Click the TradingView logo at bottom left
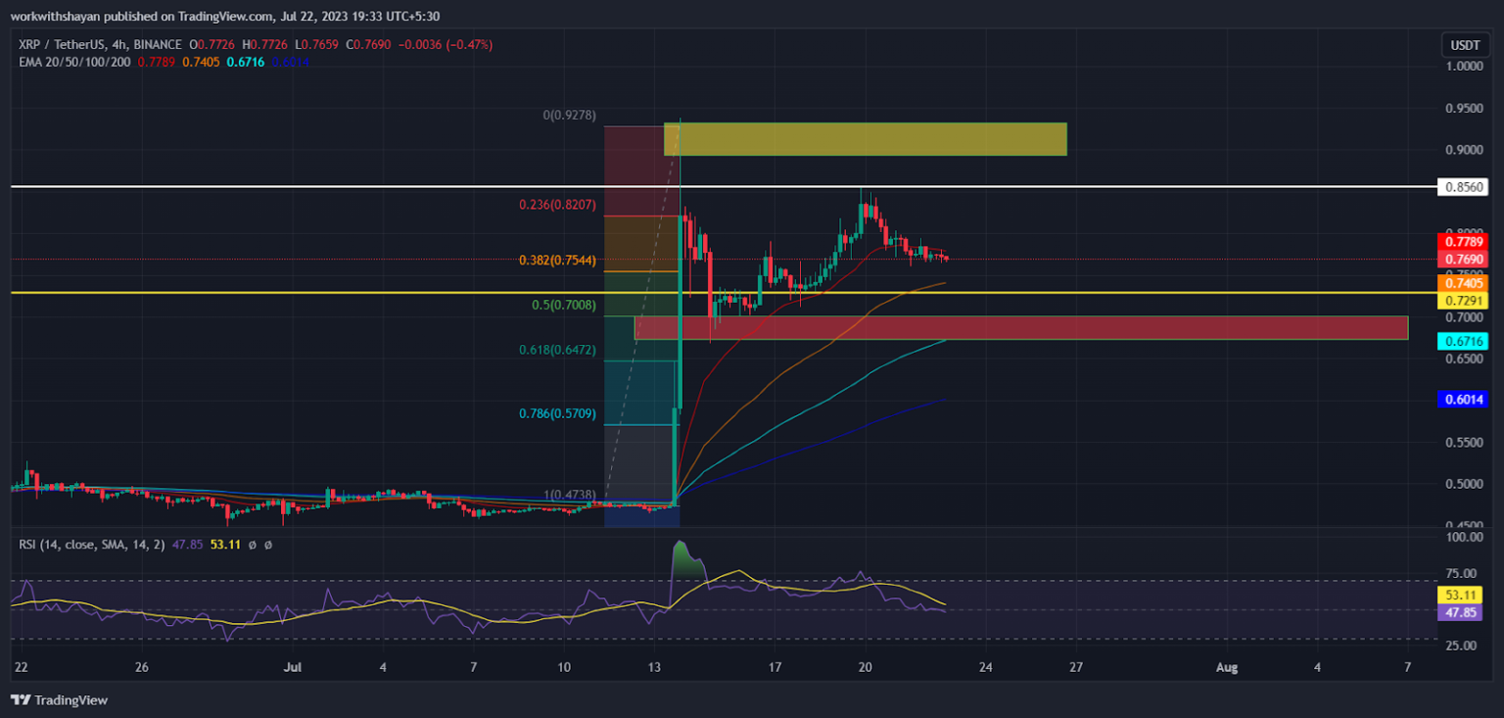 59,699
